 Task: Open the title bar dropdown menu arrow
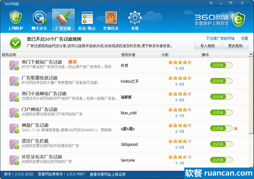(x=211, y=3)
